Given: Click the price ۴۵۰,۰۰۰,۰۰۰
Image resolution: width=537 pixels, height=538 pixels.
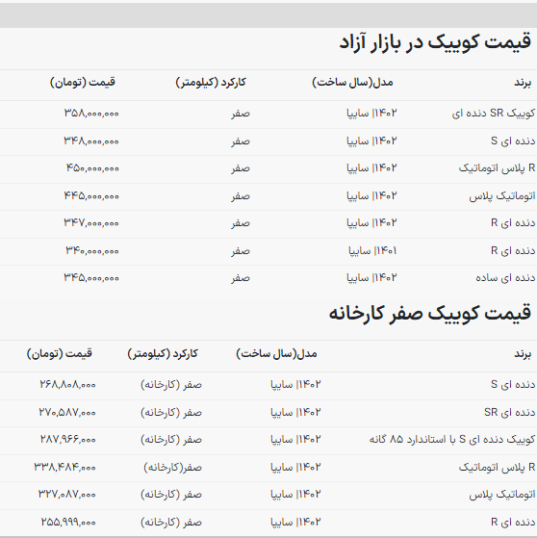Looking at the screenshot, I should click(x=92, y=168).
